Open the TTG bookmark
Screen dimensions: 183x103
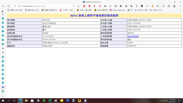pyautogui.click(x=130, y=10)
